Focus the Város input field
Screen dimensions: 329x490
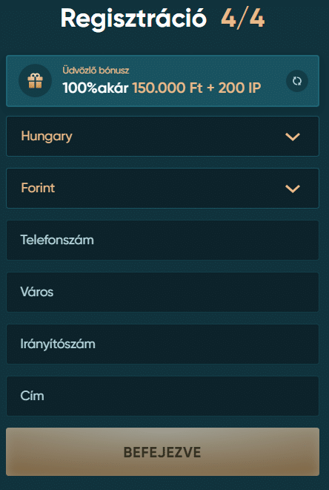pyautogui.click(x=162, y=292)
